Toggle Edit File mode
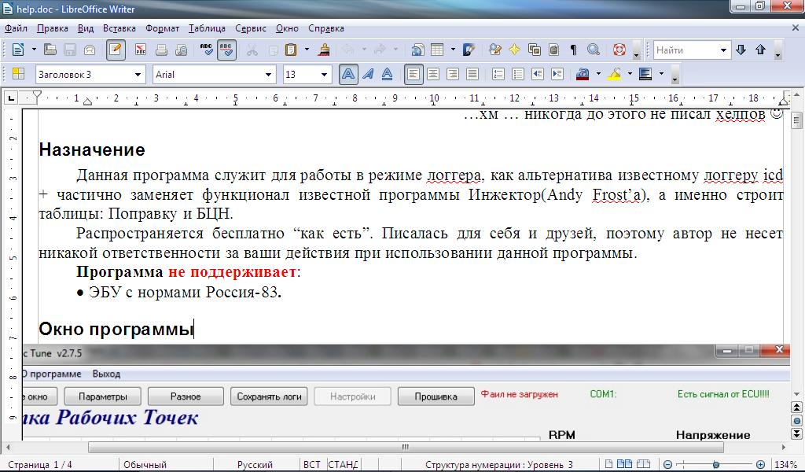Screen dimensions: 805x472 point(116,50)
